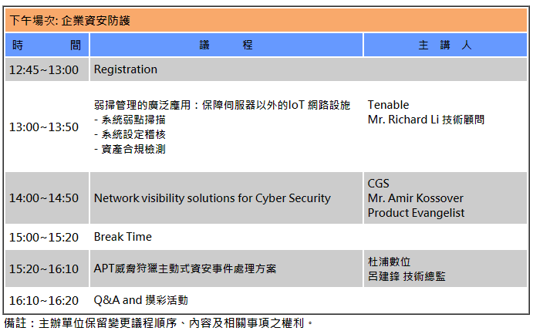Click Network visibility solutions for Cyber Security
Image resolution: width=533 pixels, height=331 pixels.
point(212,198)
